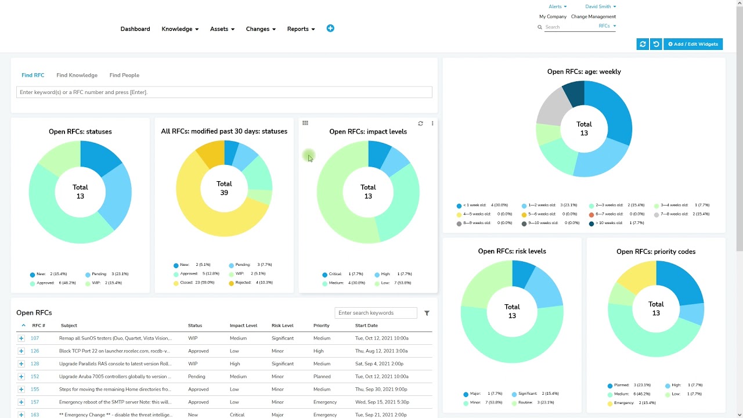Sort by Risk Level column header
This screenshot has width=743, height=418.
283,326
